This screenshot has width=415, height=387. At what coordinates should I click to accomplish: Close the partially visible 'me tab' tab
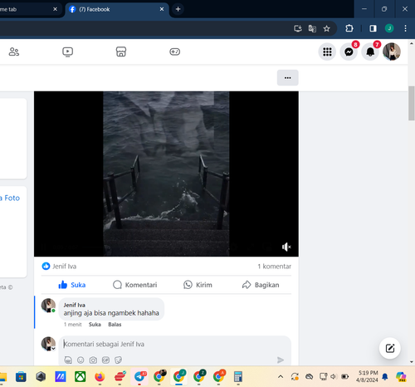pyautogui.click(x=55, y=9)
